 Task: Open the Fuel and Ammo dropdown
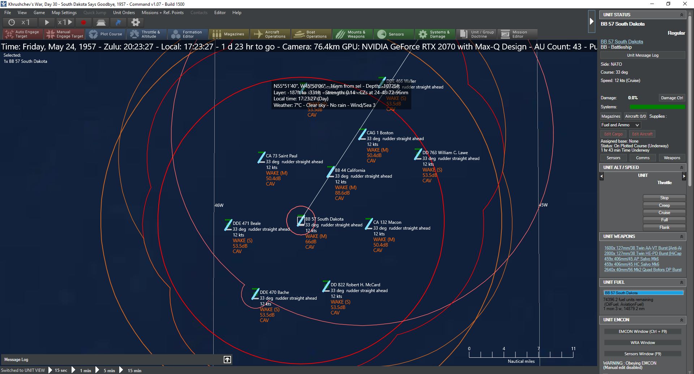click(620, 125)
